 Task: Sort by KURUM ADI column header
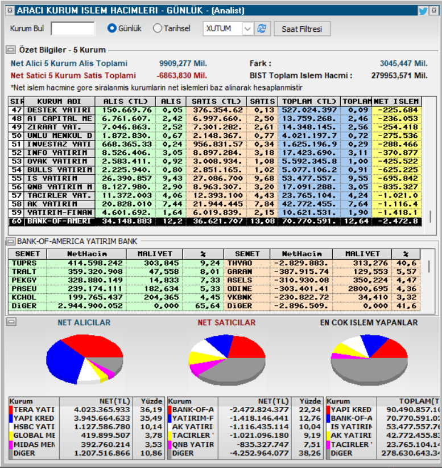59,101
